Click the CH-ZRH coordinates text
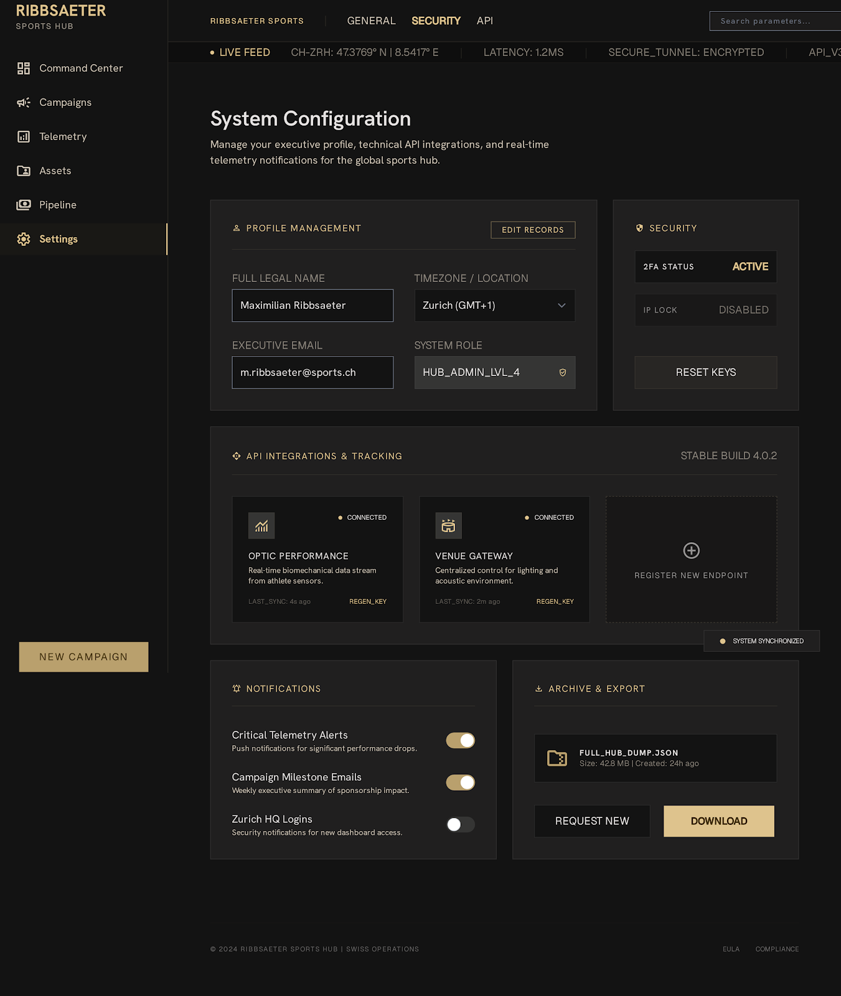Screen dimensions: 841x996 click(x=365, y=52)
